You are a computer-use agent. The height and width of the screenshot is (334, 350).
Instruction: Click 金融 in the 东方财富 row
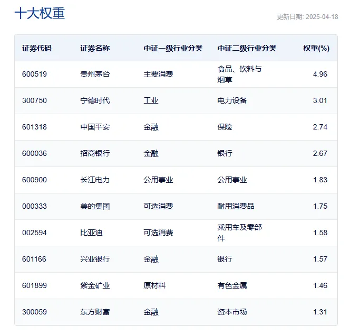151,312
